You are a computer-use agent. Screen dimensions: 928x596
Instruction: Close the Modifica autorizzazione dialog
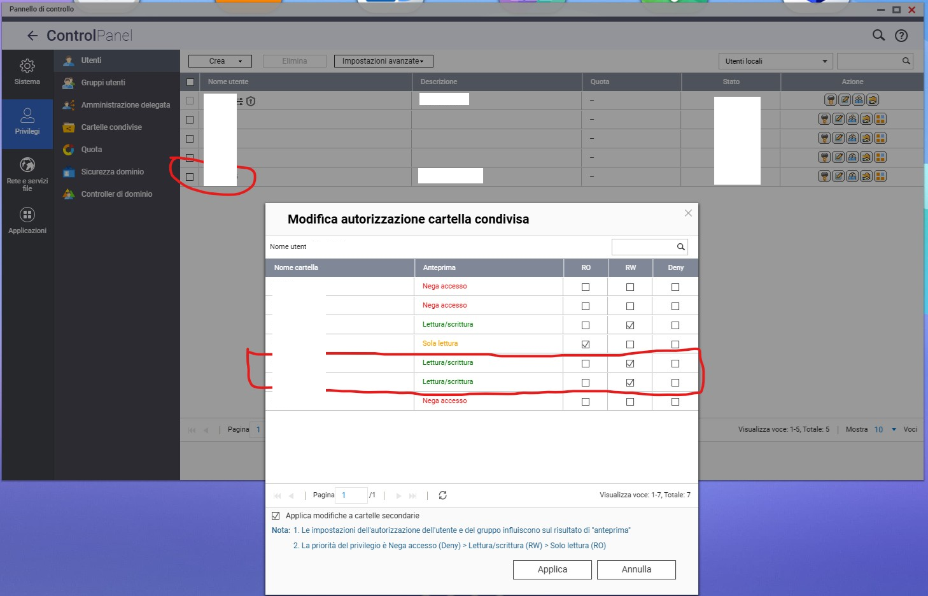point(688,213)
